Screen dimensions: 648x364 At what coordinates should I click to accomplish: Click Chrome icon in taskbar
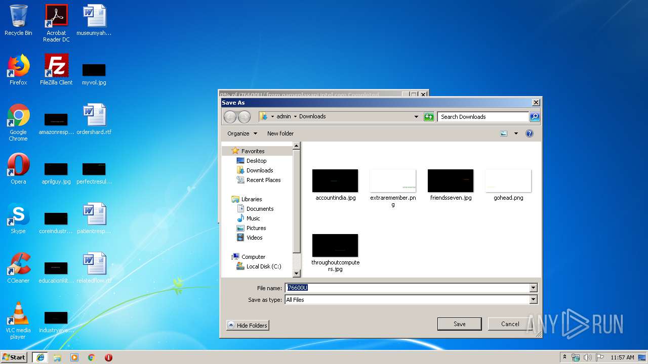91,357
